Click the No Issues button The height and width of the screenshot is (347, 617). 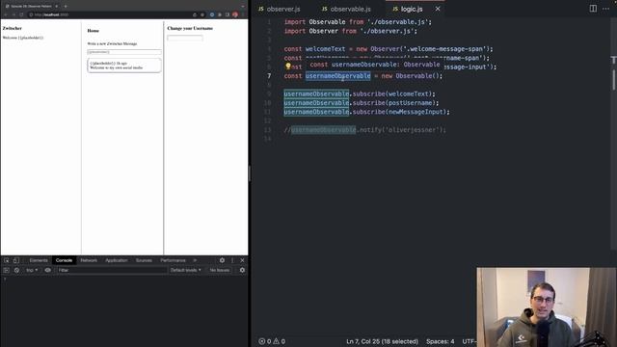click(x=219, y=270)
